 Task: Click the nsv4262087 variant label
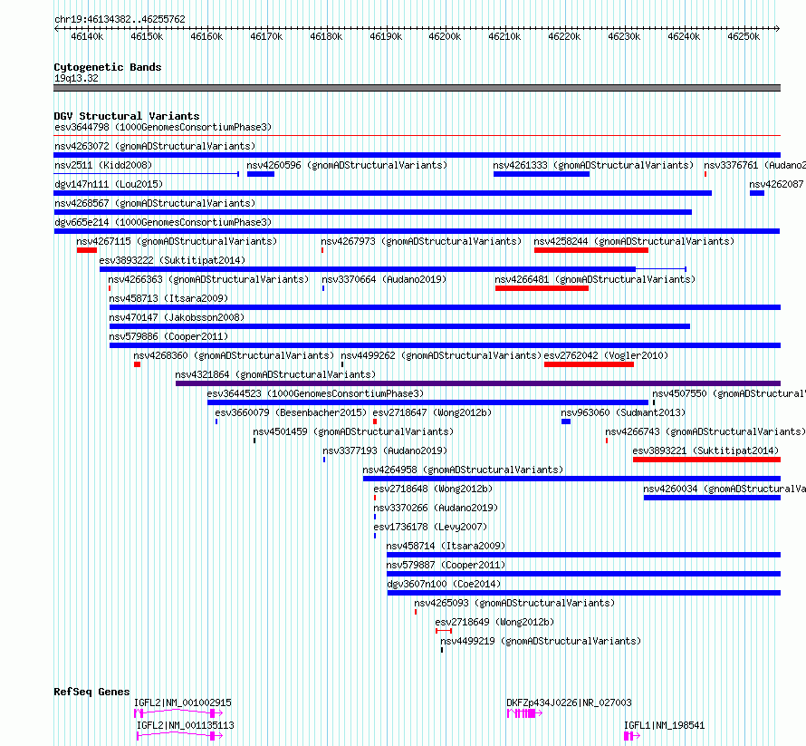(x=777, y=184)
